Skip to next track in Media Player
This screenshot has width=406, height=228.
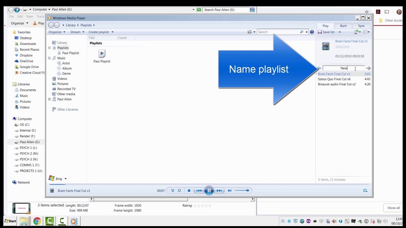[x=219, y=191]
